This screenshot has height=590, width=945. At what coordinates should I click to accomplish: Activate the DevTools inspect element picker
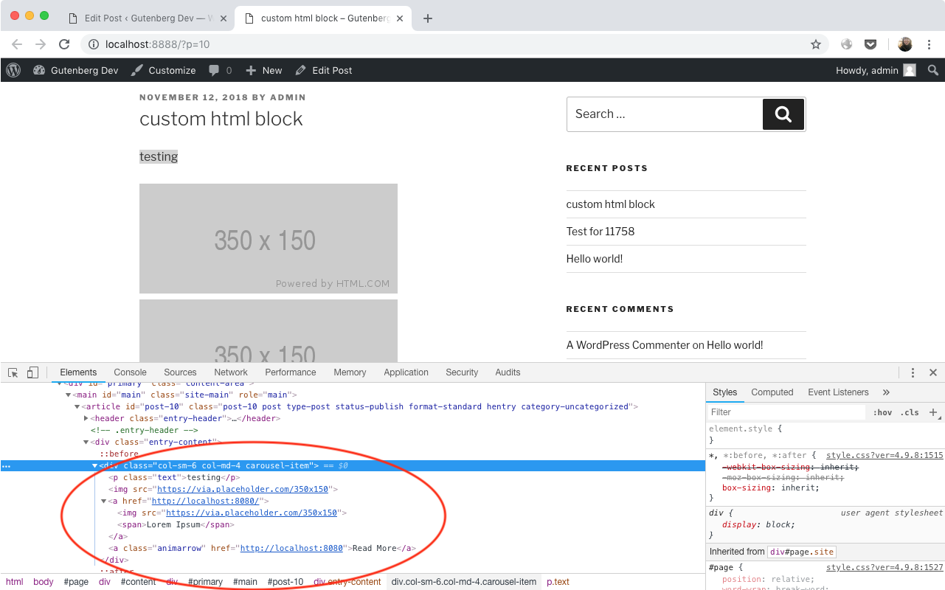[x=13, y=372]
